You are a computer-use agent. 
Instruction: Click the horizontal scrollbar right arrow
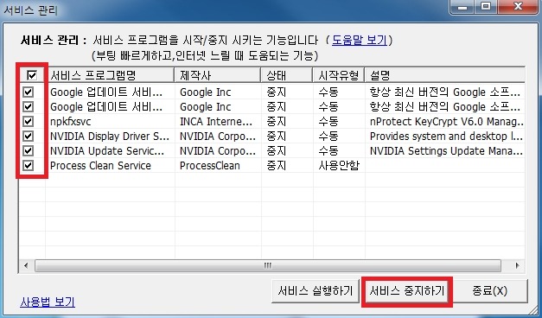pos(517,265)
